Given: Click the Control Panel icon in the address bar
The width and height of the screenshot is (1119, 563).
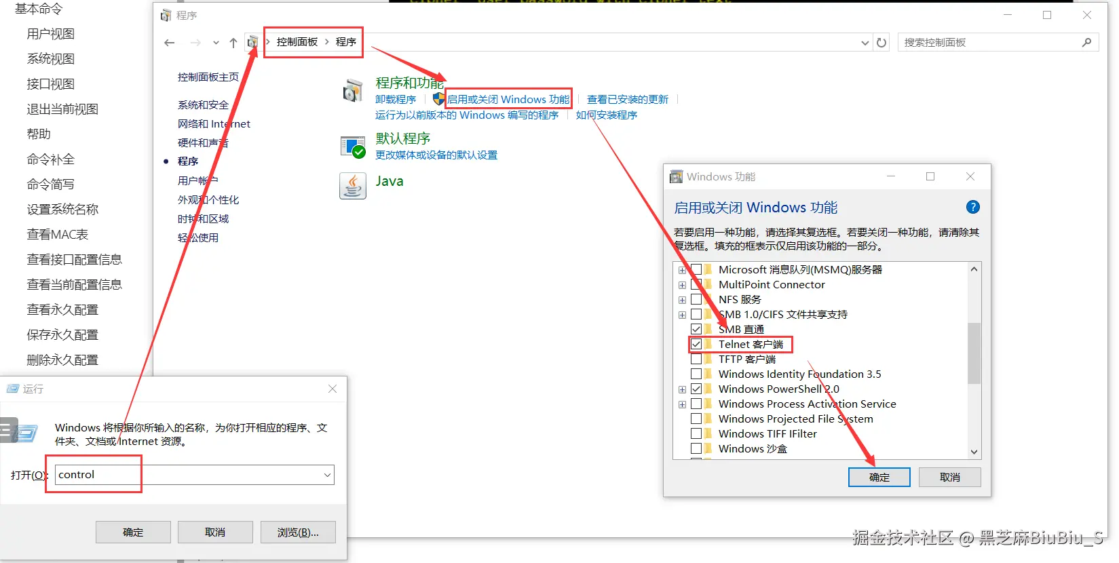Looking at the screenshot, I should coord(252,42).
